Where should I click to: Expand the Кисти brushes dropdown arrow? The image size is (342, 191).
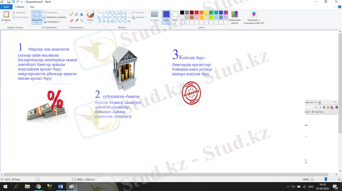click(90, 23)
